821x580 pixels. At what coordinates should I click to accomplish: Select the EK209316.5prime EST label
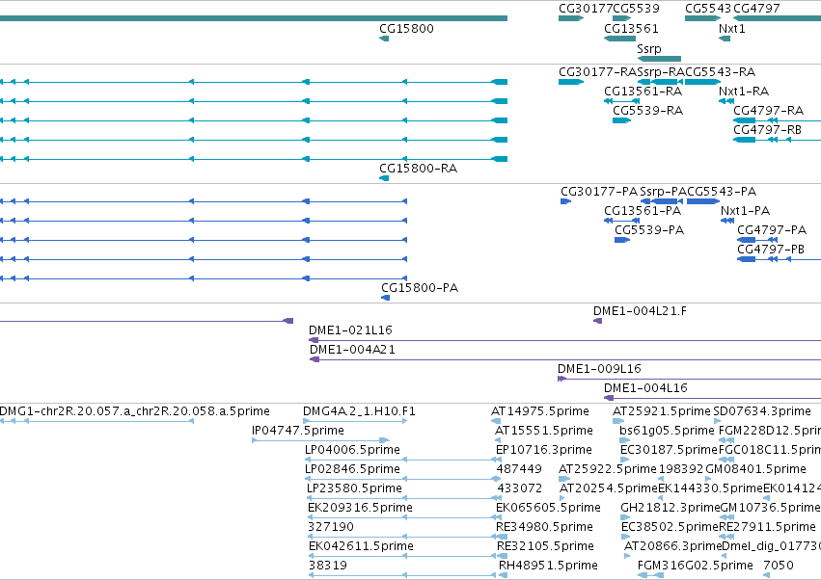(x=360, y=508)
